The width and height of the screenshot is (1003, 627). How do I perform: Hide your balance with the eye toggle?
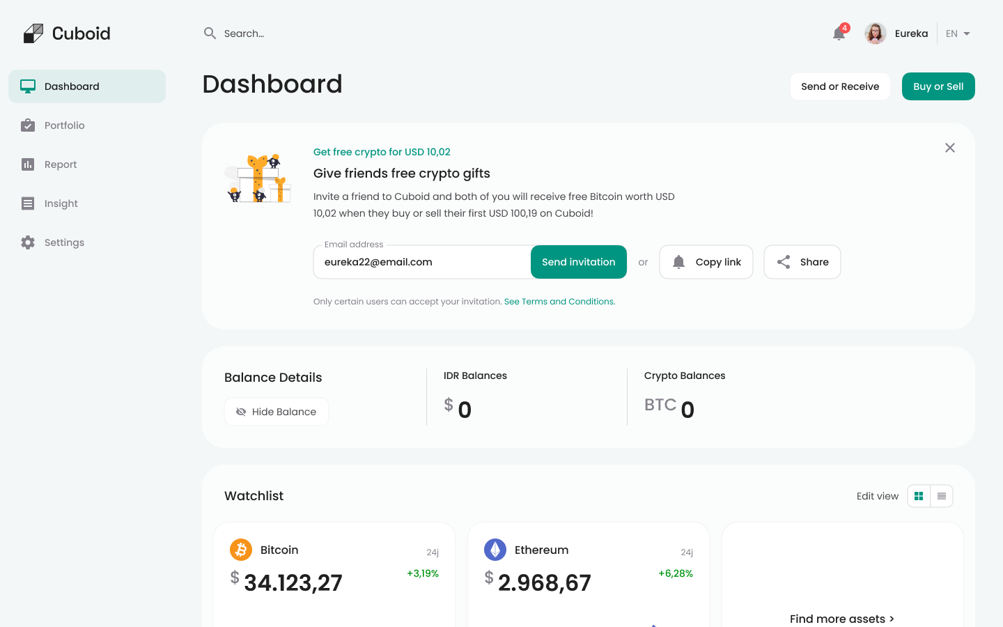point(276,412)
